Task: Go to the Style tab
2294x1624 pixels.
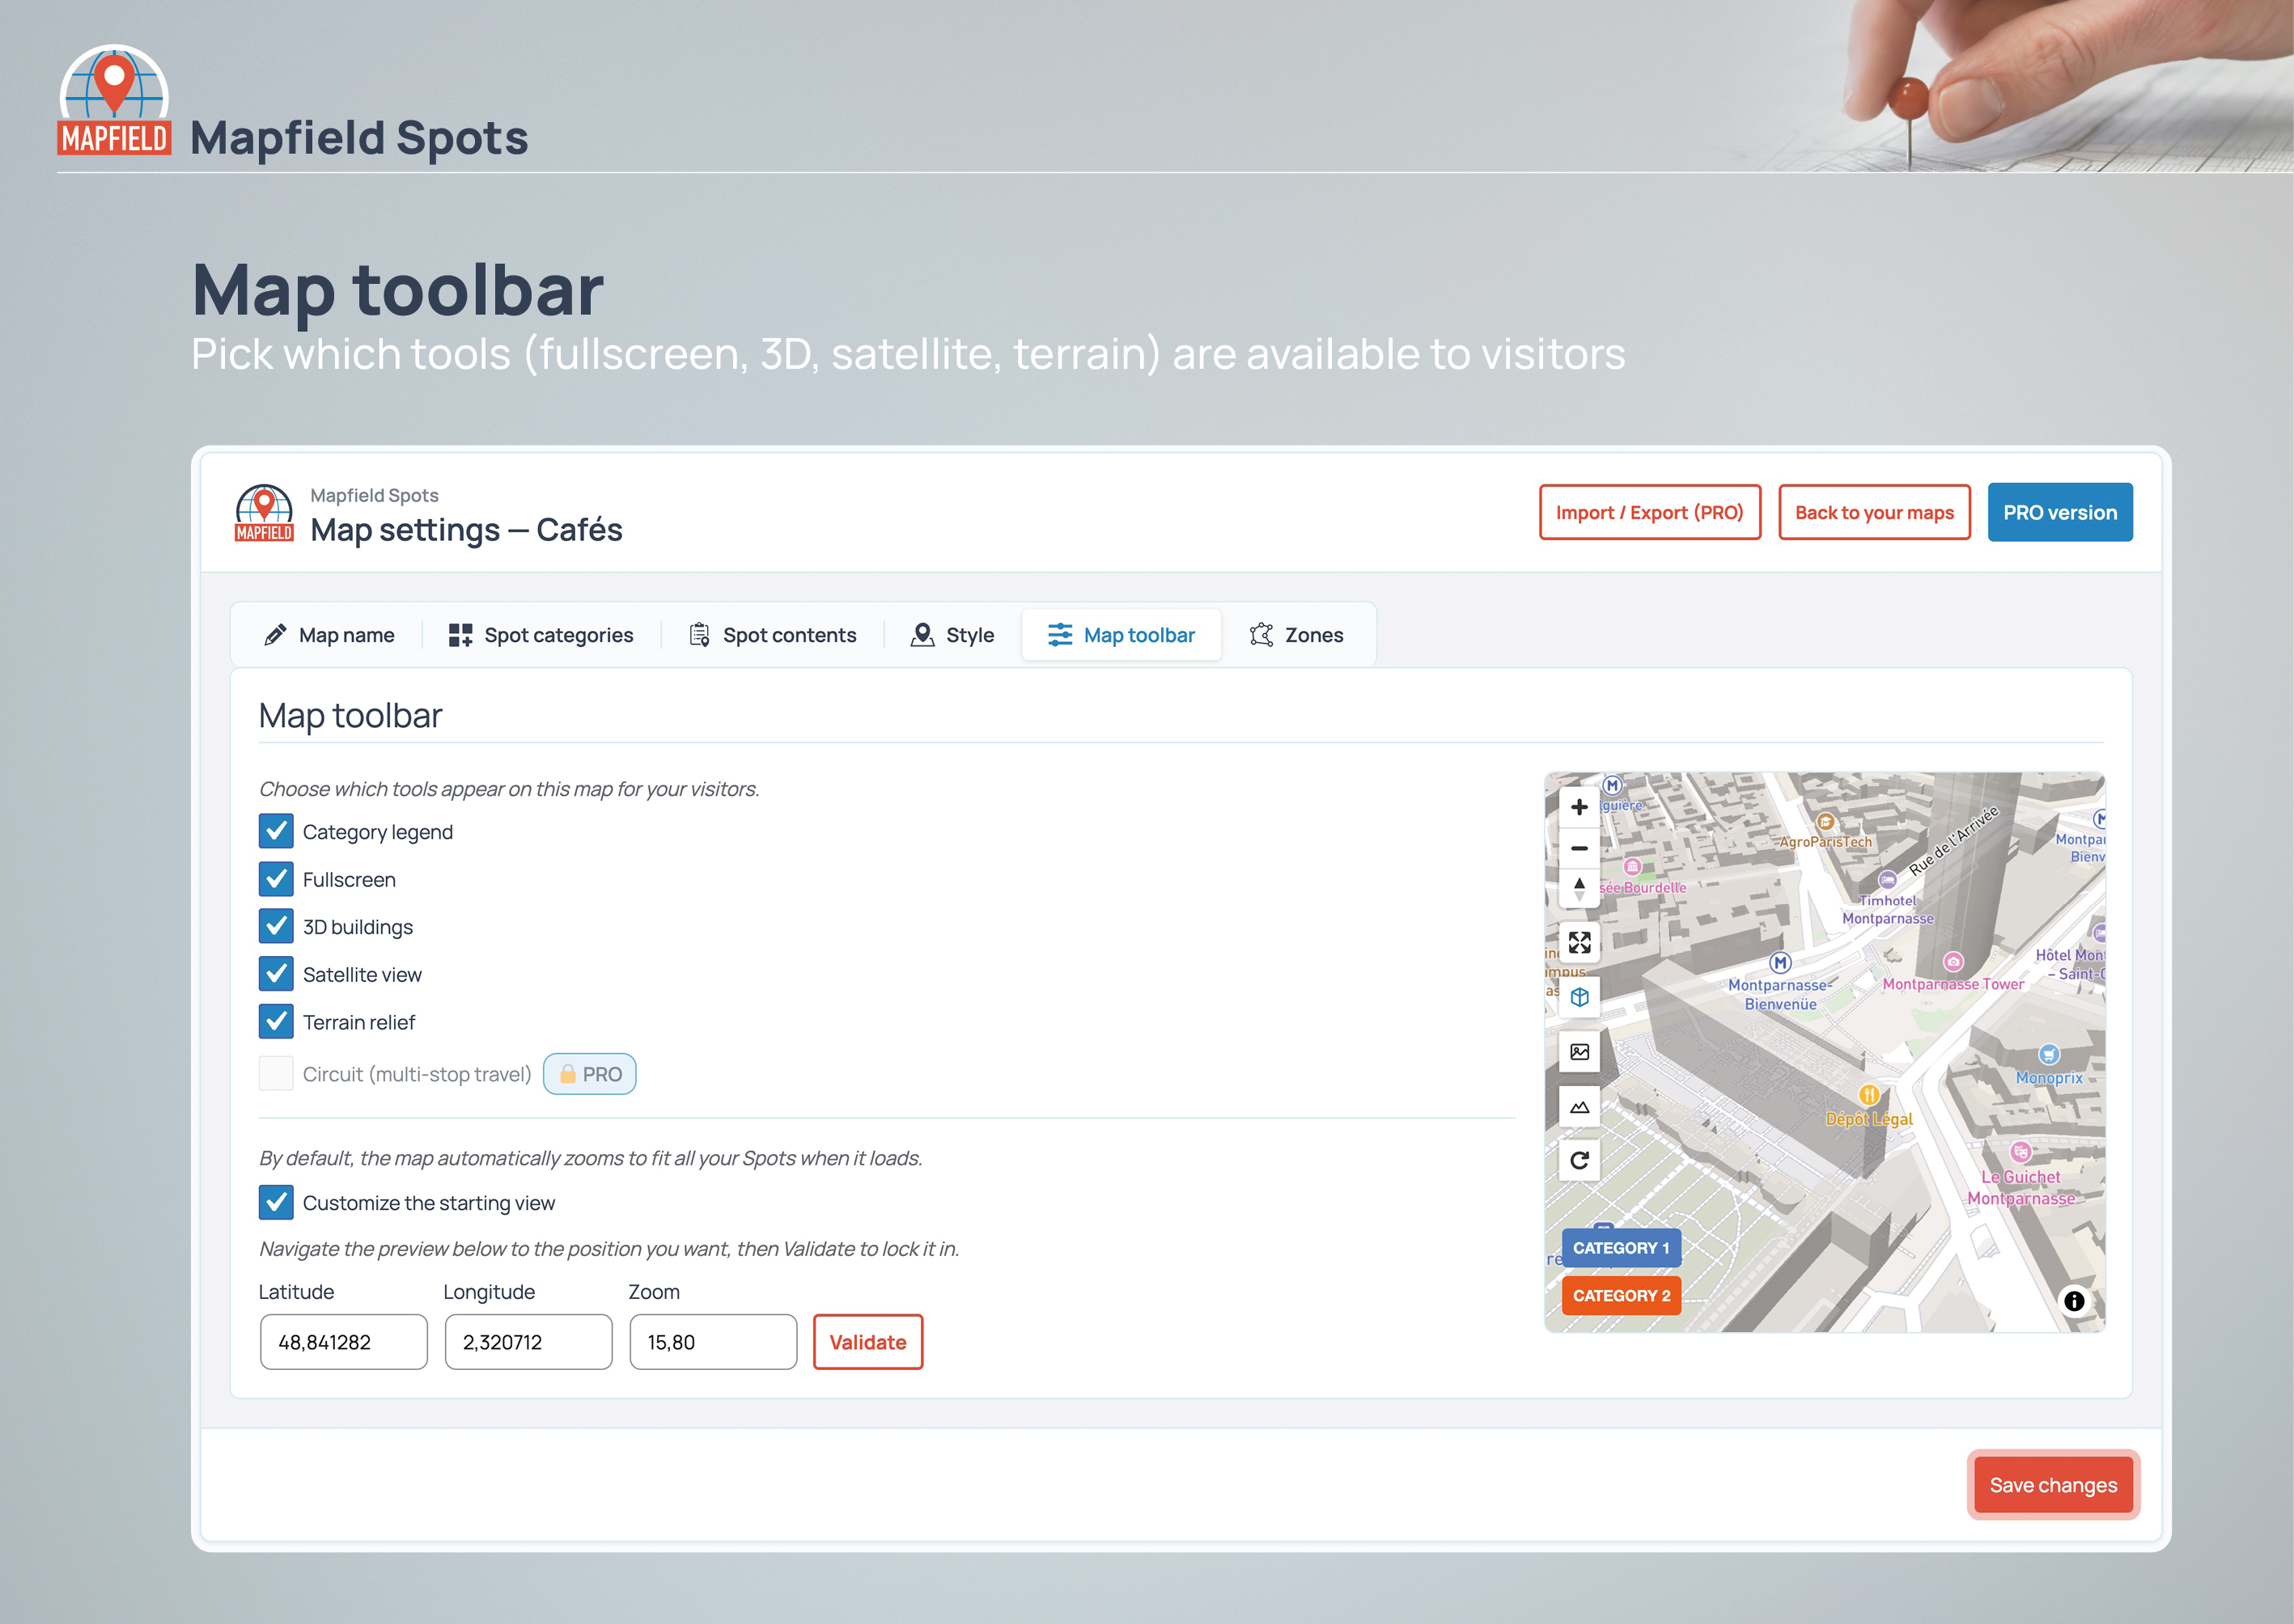Action: point(952,635)
